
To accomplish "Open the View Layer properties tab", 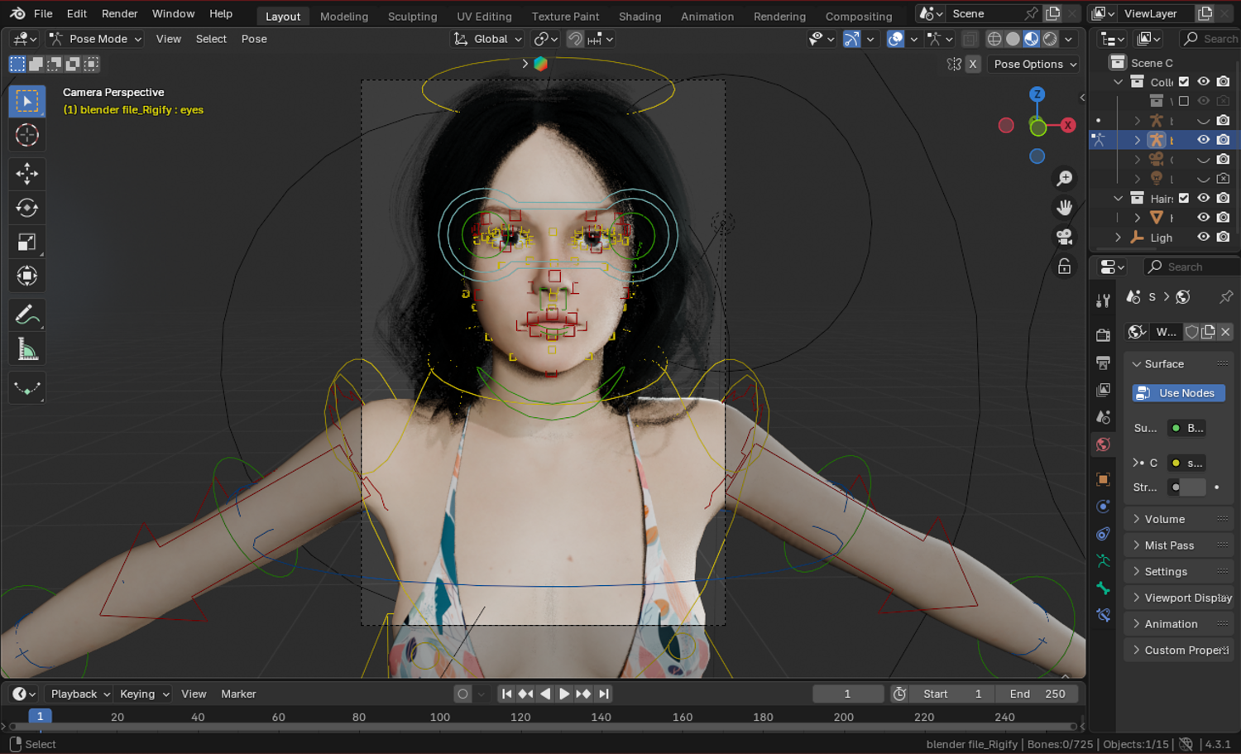I will tap(1103, 390).
